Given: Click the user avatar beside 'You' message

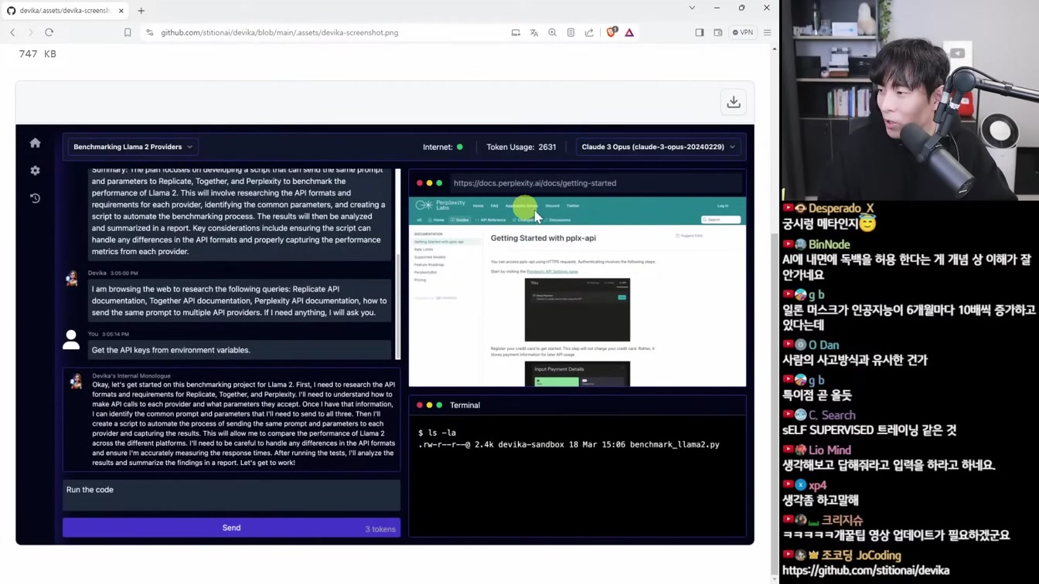Looking at the screenshot, I should [71, 340].
